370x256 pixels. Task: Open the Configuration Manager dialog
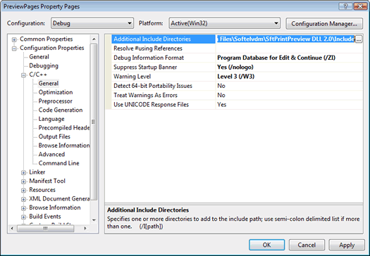tap(324, 23)
